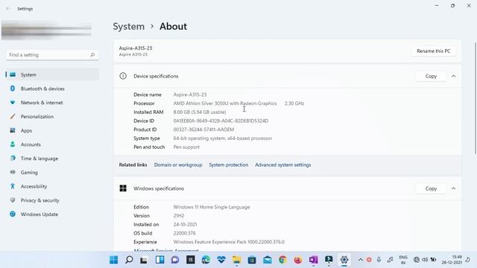Viewport: 477px width, 268px height.
Task: Open Advanced system settings link
Action: 283,165
